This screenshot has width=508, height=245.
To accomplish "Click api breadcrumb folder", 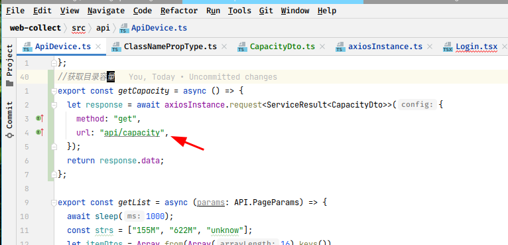I will click(103, 28).
